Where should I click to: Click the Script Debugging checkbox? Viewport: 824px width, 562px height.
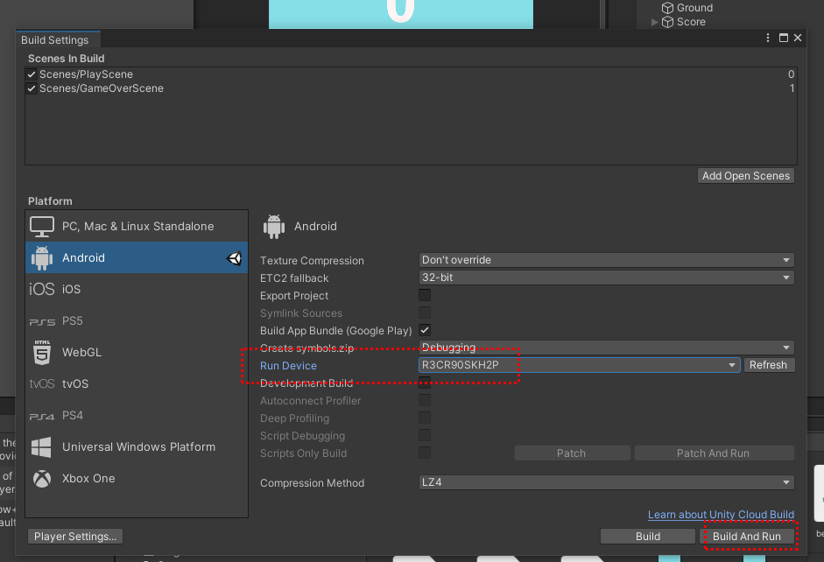click(x=425, y=435)
